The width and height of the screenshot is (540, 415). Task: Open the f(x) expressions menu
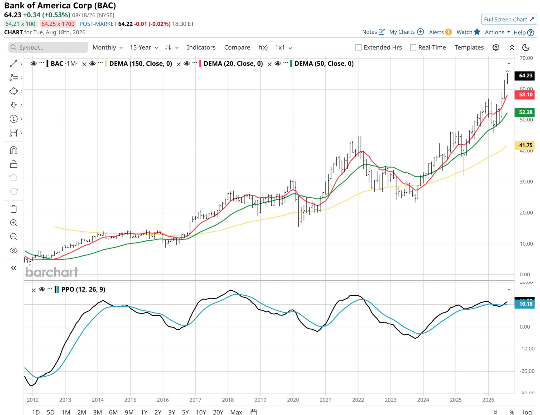click(x=263, y=47)
